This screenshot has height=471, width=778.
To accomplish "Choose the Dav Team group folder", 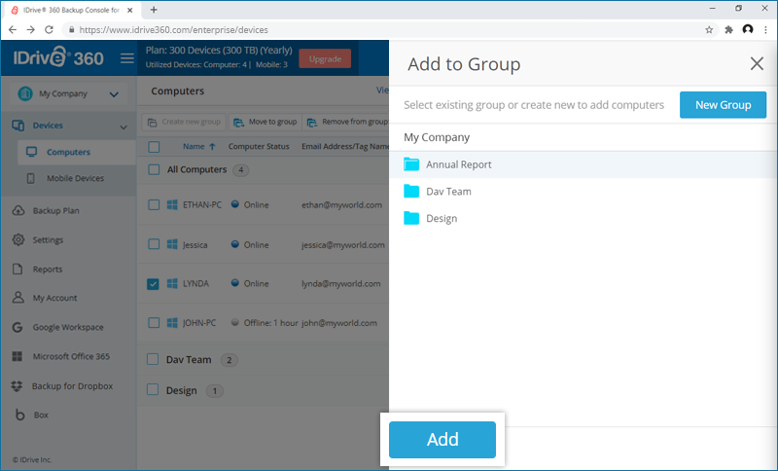I will click(x=447, y=192).
